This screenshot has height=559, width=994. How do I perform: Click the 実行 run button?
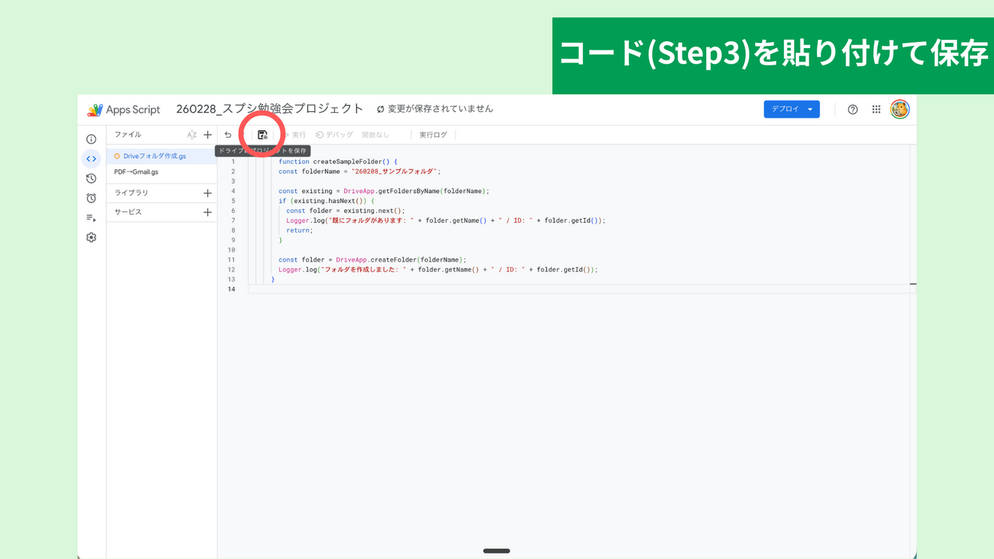coord(295,135)
